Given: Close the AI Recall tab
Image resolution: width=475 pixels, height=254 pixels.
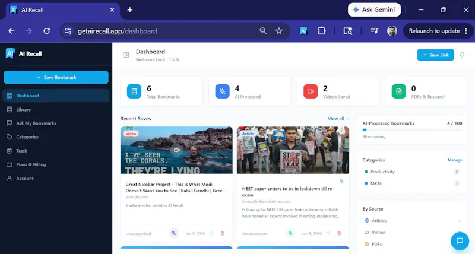Looking at the screenshot, I should [112, 10].
